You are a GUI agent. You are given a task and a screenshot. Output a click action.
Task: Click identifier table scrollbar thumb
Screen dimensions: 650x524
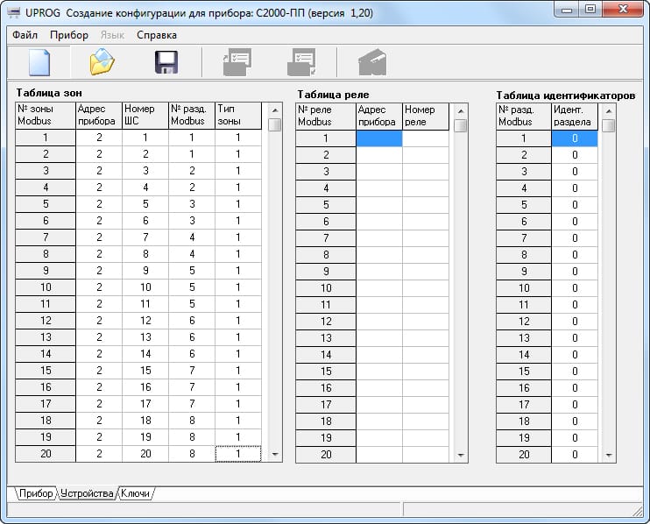tap(609, 125)
